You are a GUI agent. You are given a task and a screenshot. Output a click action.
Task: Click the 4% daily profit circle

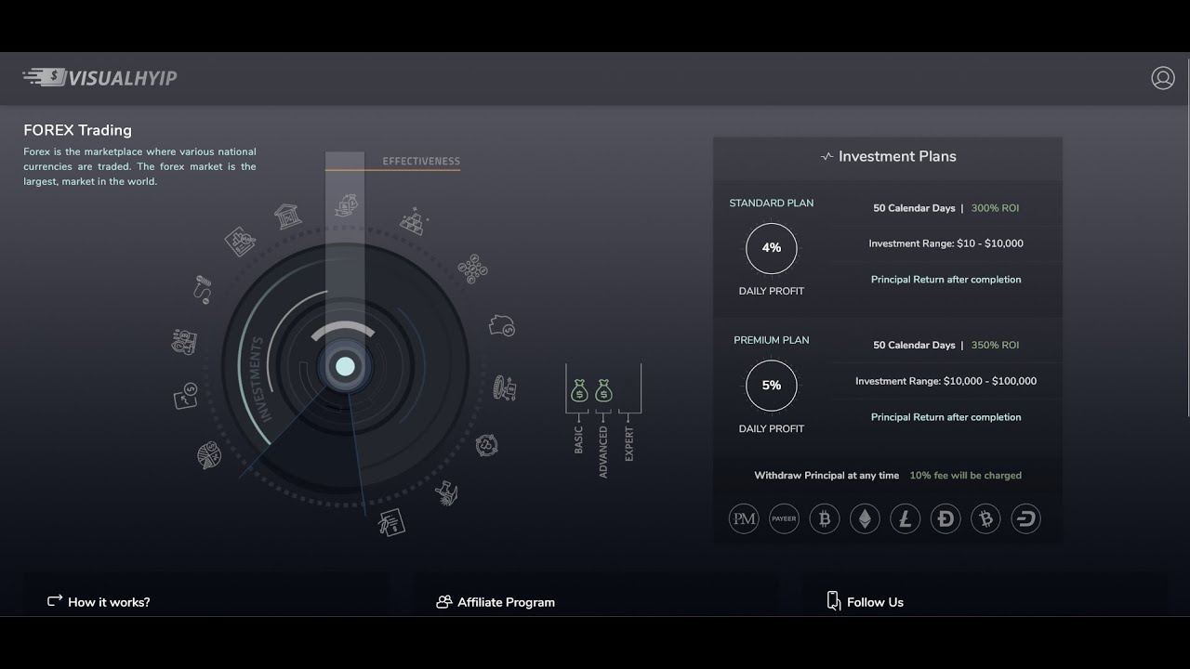tap(771, 248)
